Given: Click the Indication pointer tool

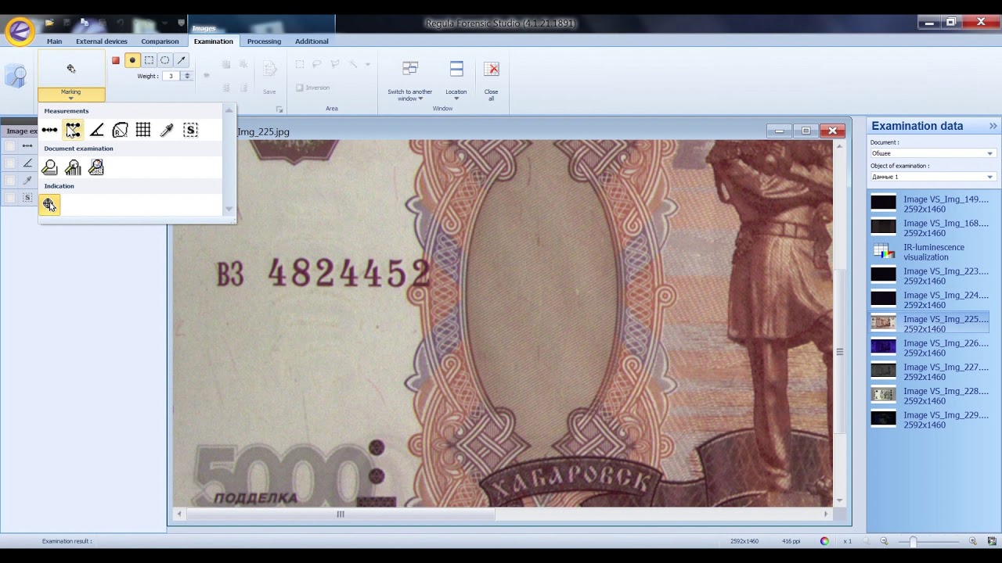Looking at the screenshot, I should pyautogui.click(x=49, y=205).
